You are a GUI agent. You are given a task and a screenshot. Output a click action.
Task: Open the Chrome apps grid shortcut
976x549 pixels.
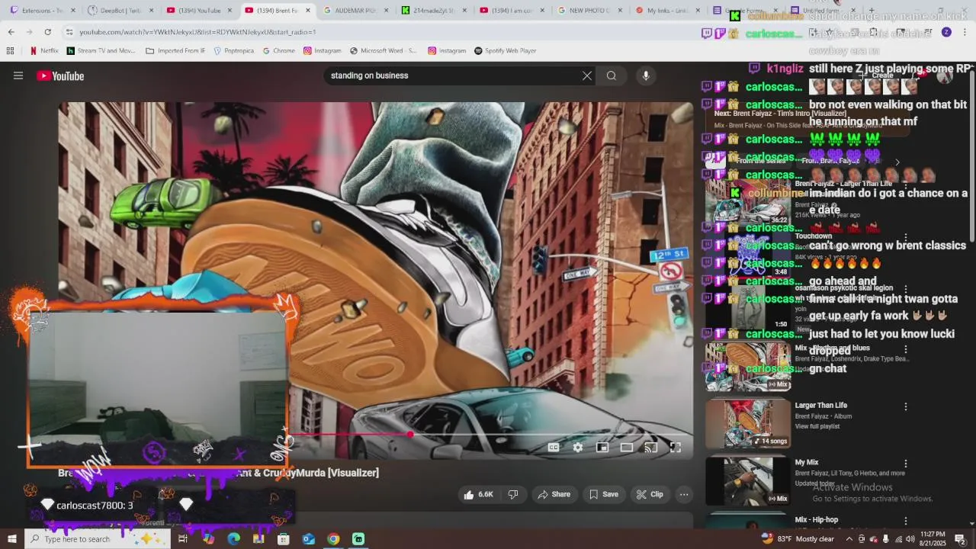click(10, 51)
